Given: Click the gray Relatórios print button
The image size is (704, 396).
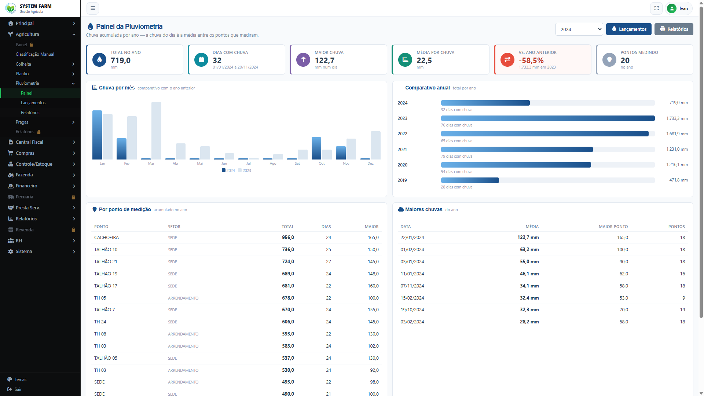Looking at the screenshot, I should coord(674,29).
